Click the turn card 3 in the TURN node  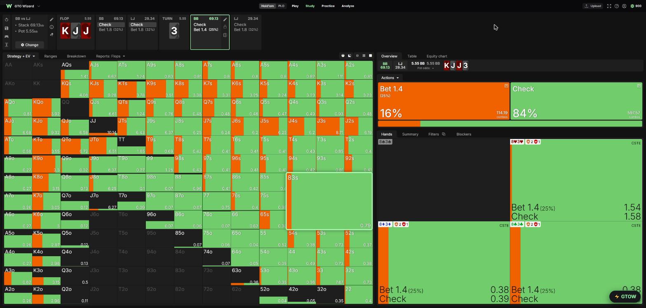174,31
